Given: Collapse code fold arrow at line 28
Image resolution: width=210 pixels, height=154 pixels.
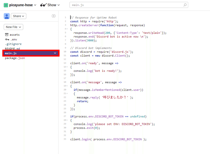Looking at the screenshot, I should click(67, 120).
